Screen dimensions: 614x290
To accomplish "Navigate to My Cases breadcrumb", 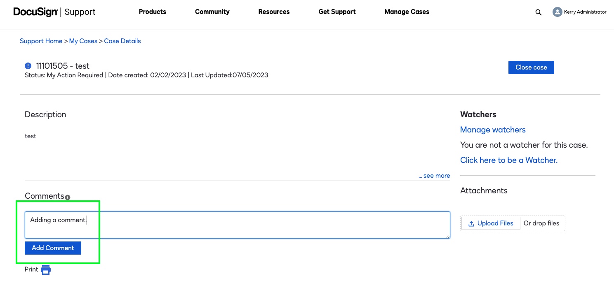I will [x=83, y=41].
